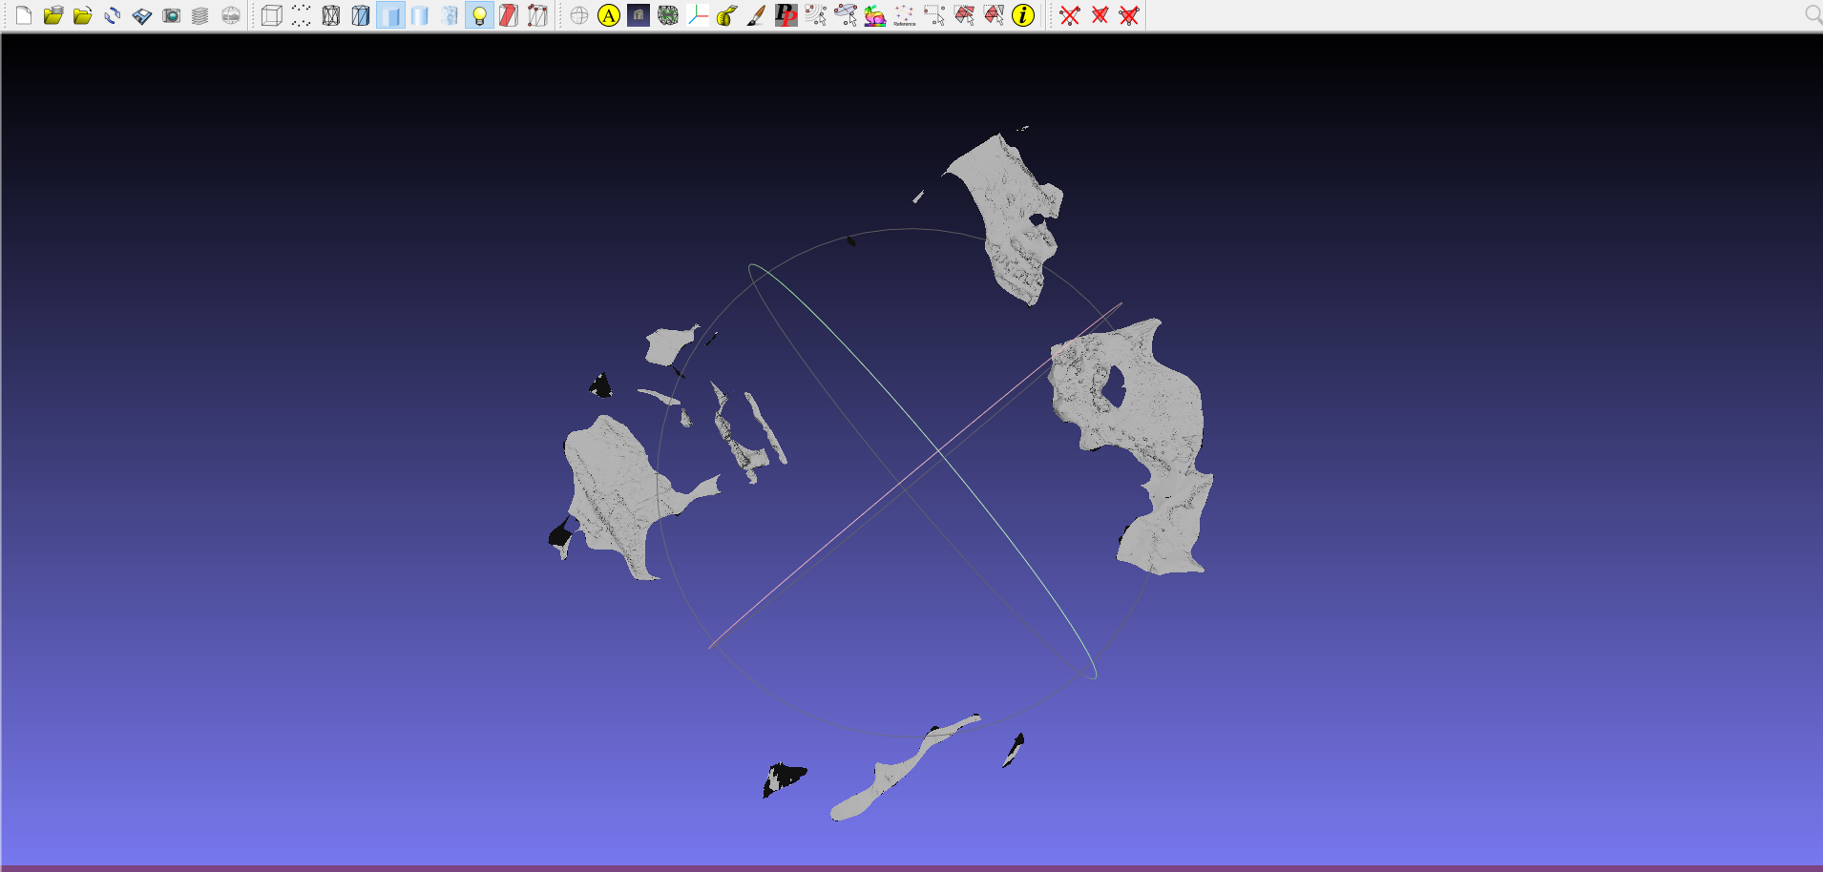
Task: Activate the Z-painting brush
Action: click(x=754, y=16)
